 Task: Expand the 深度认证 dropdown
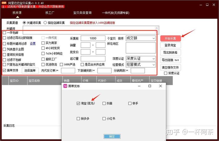[x=141, y=59]
